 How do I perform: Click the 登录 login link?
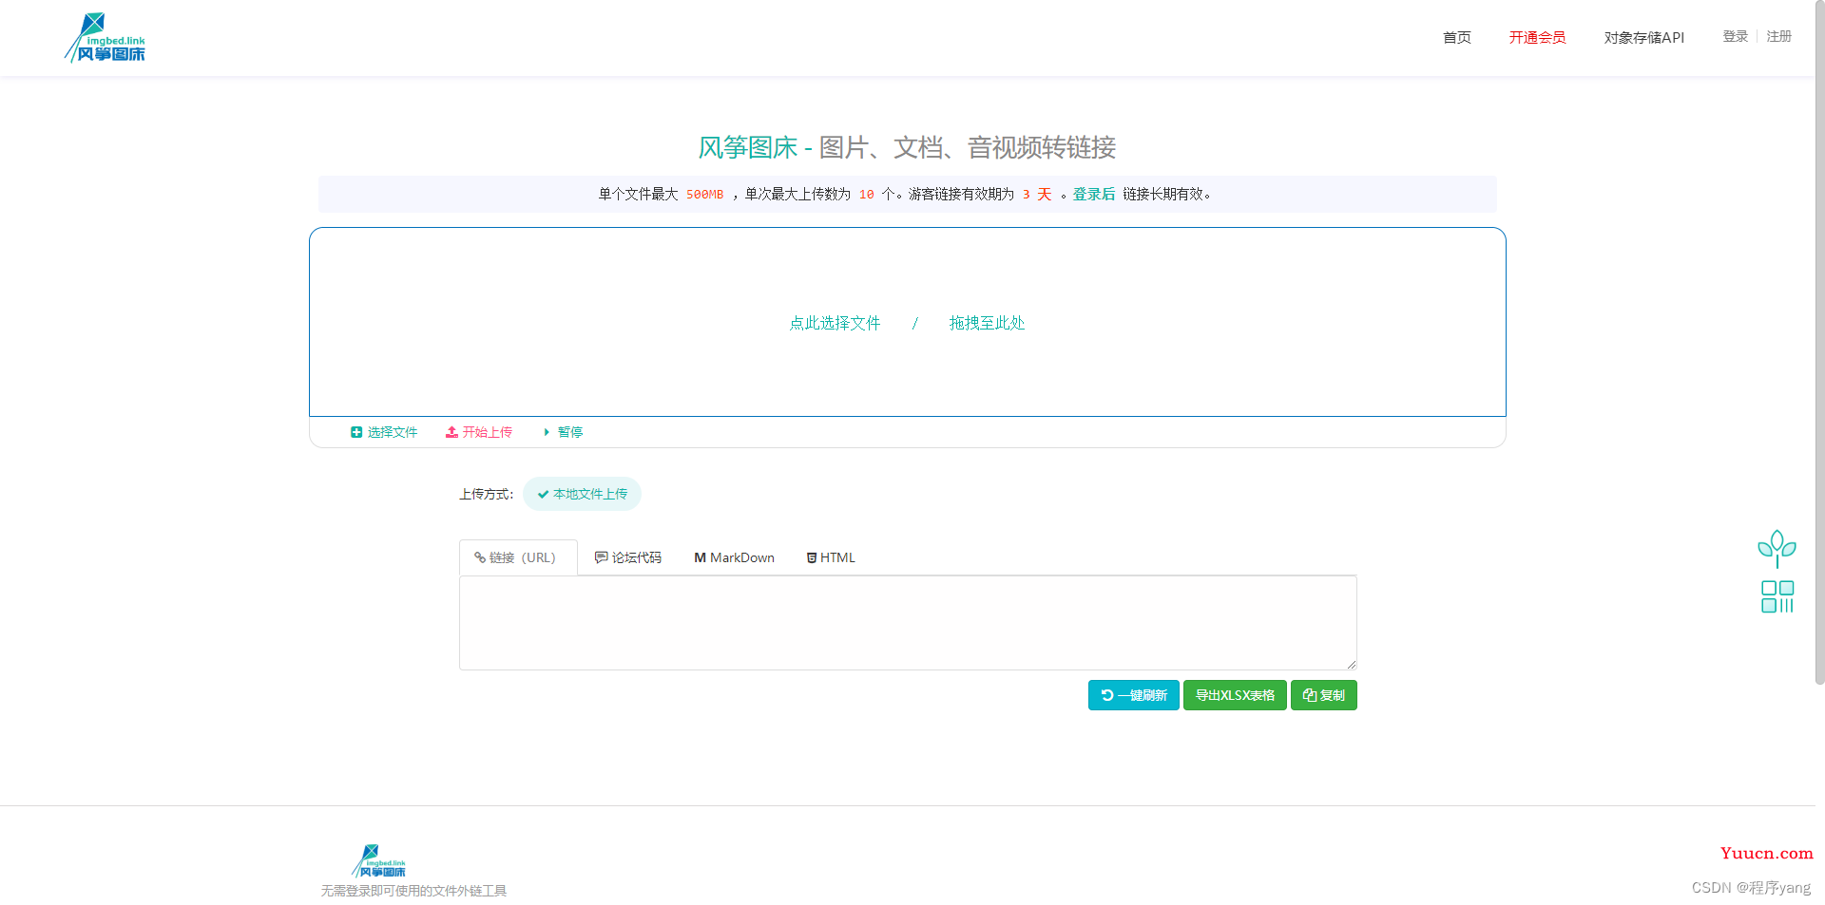click(1735, 36)
